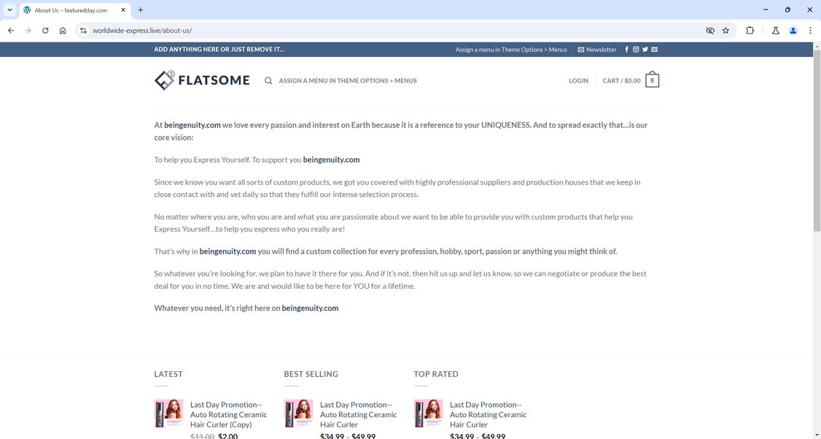Click beingenuity.com after 'That's why in'
The image size is (821, 439).
(227, 252)
